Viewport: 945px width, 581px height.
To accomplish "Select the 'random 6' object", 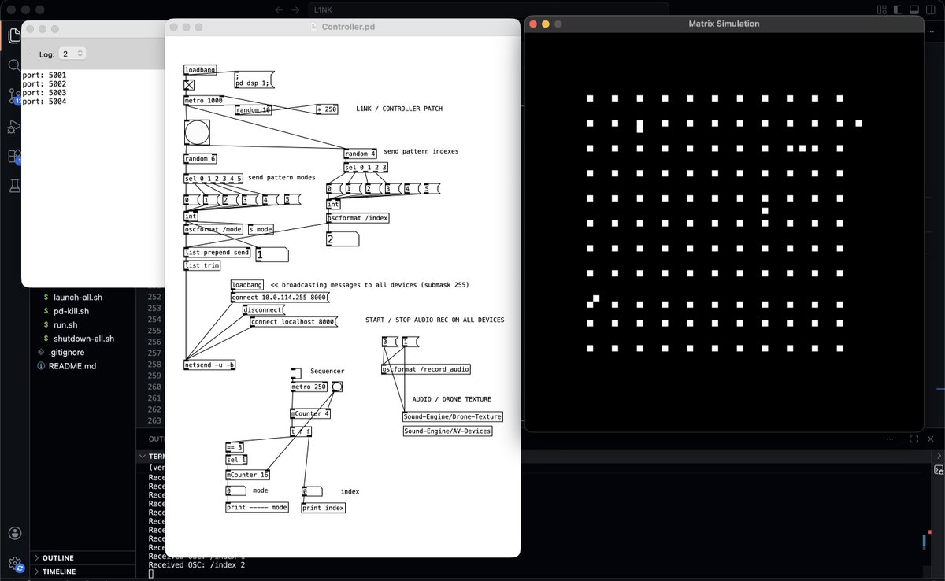I will click(200, 159).
